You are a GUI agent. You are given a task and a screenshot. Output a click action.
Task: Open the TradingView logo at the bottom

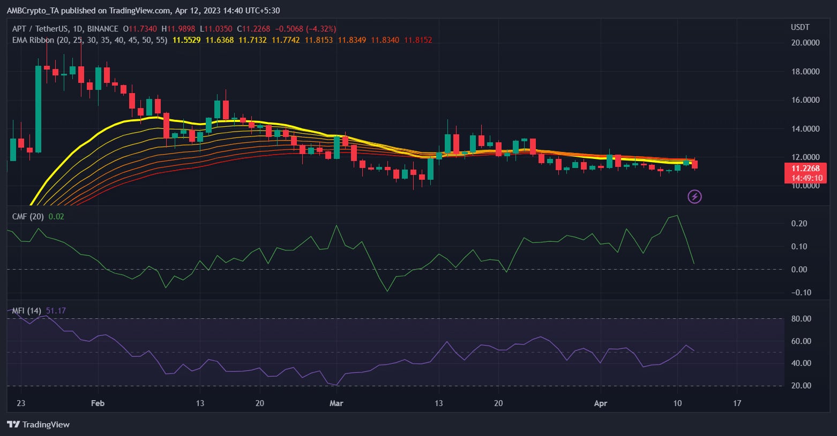coord(39,424)
